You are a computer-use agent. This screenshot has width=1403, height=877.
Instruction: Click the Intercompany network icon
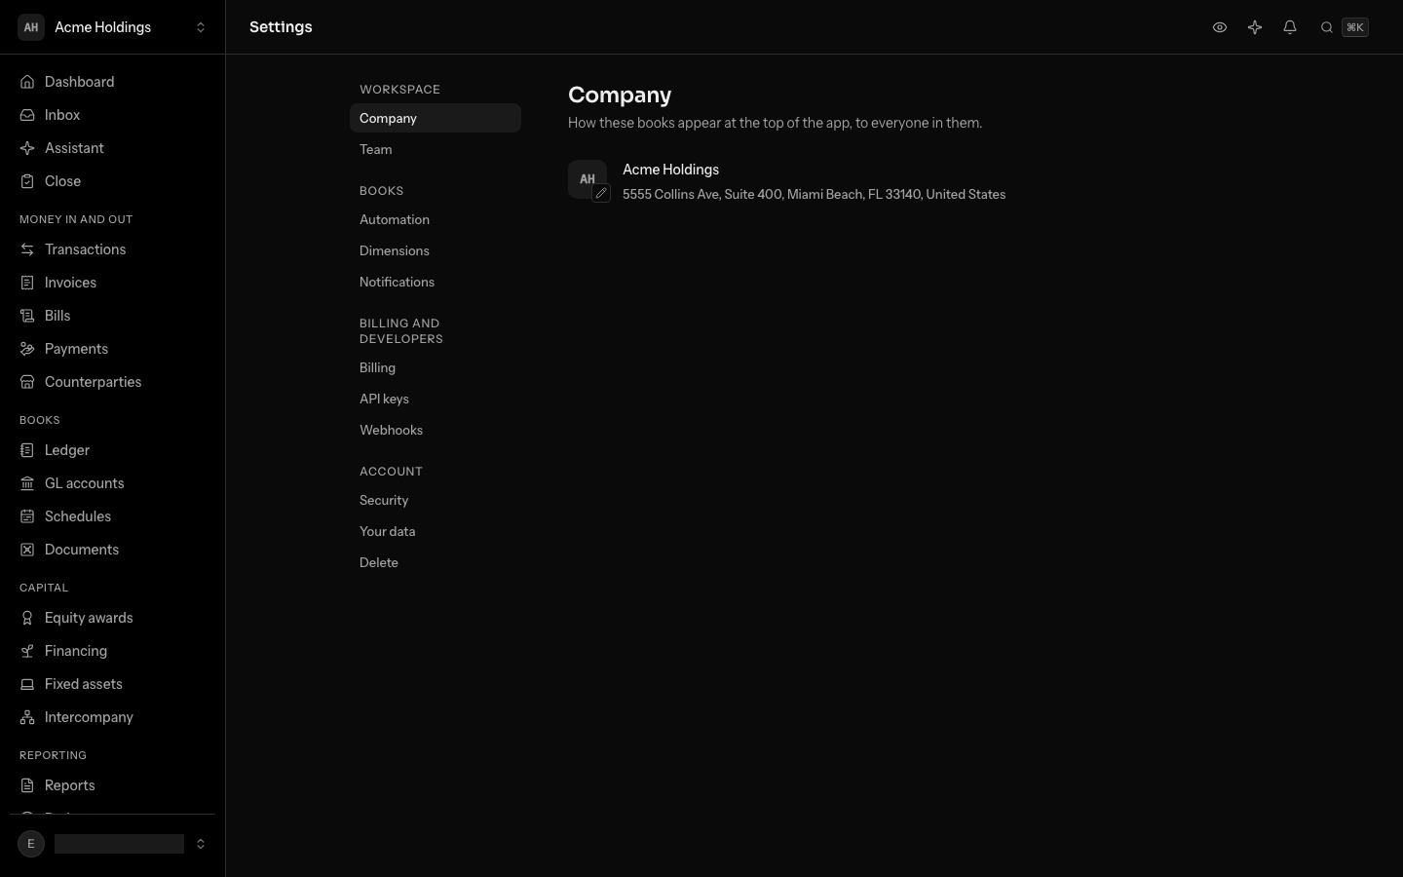27,717
